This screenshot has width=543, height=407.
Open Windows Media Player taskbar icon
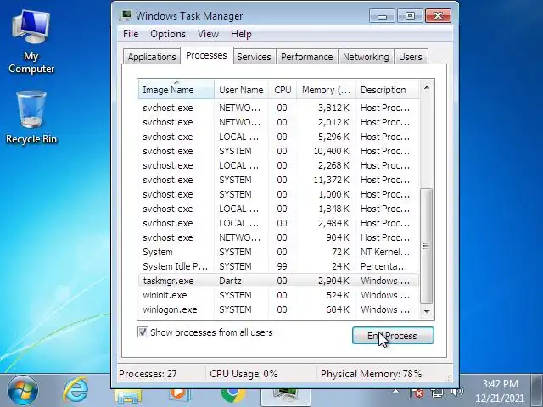[x=180, y=396]
